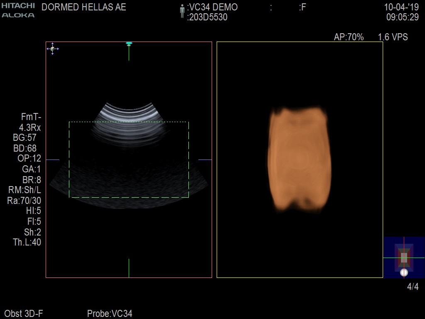Click the 1.6 VPS volume rate readout
Image resolution: width=425 pixels, height=319 pixels.
coord(393,37)
